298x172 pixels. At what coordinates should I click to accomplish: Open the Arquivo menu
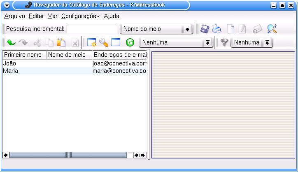click(x=14, y=16)
